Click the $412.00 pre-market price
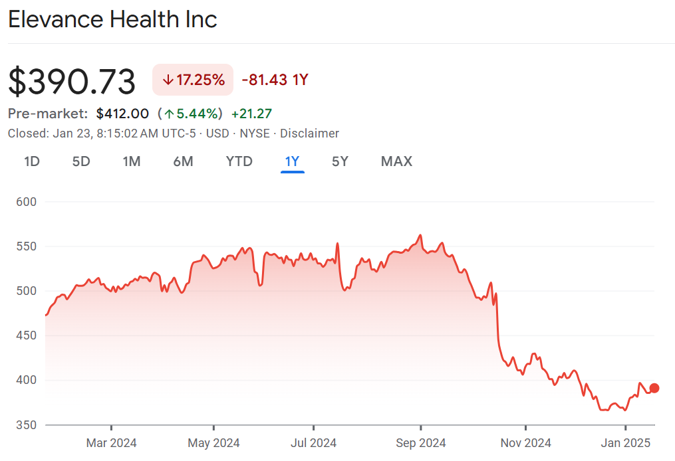The image size is (675, 461). [122, 114]
